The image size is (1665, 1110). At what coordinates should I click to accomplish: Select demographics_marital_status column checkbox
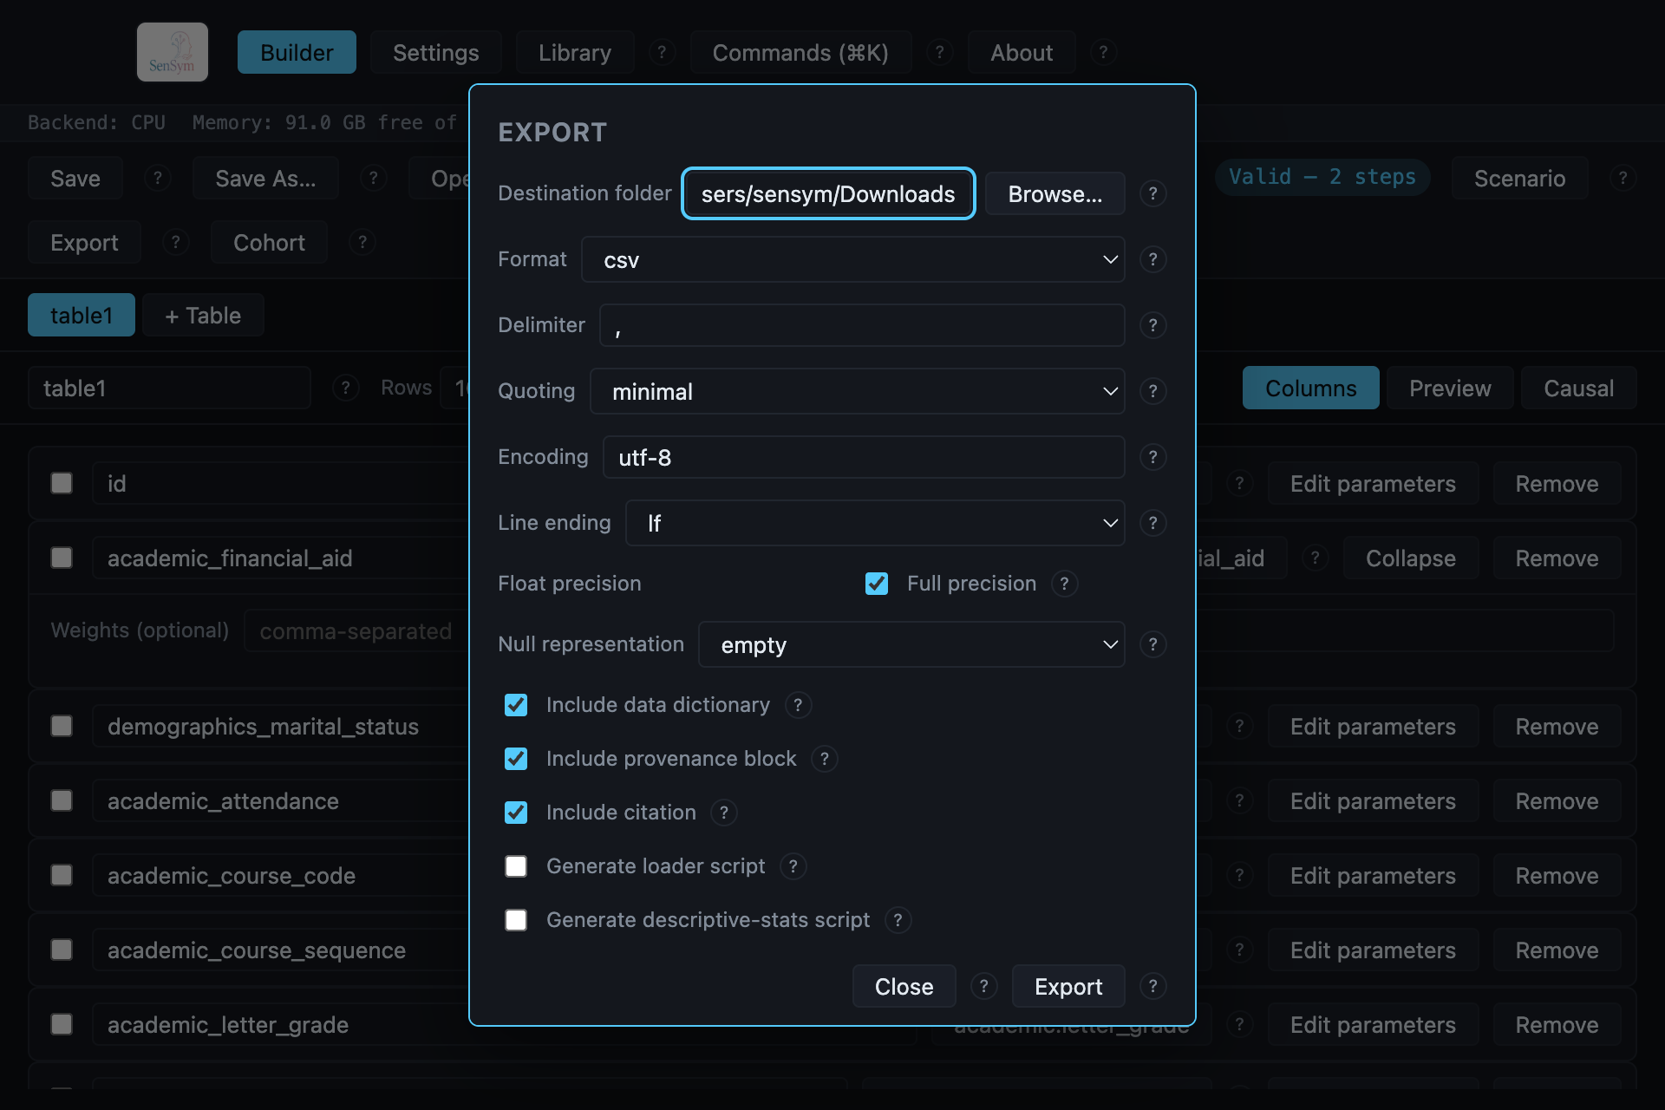pyautogui.click(x=62, y=726)
